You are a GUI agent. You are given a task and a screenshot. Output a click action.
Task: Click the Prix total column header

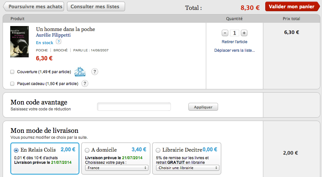click(x=291, y=19)
